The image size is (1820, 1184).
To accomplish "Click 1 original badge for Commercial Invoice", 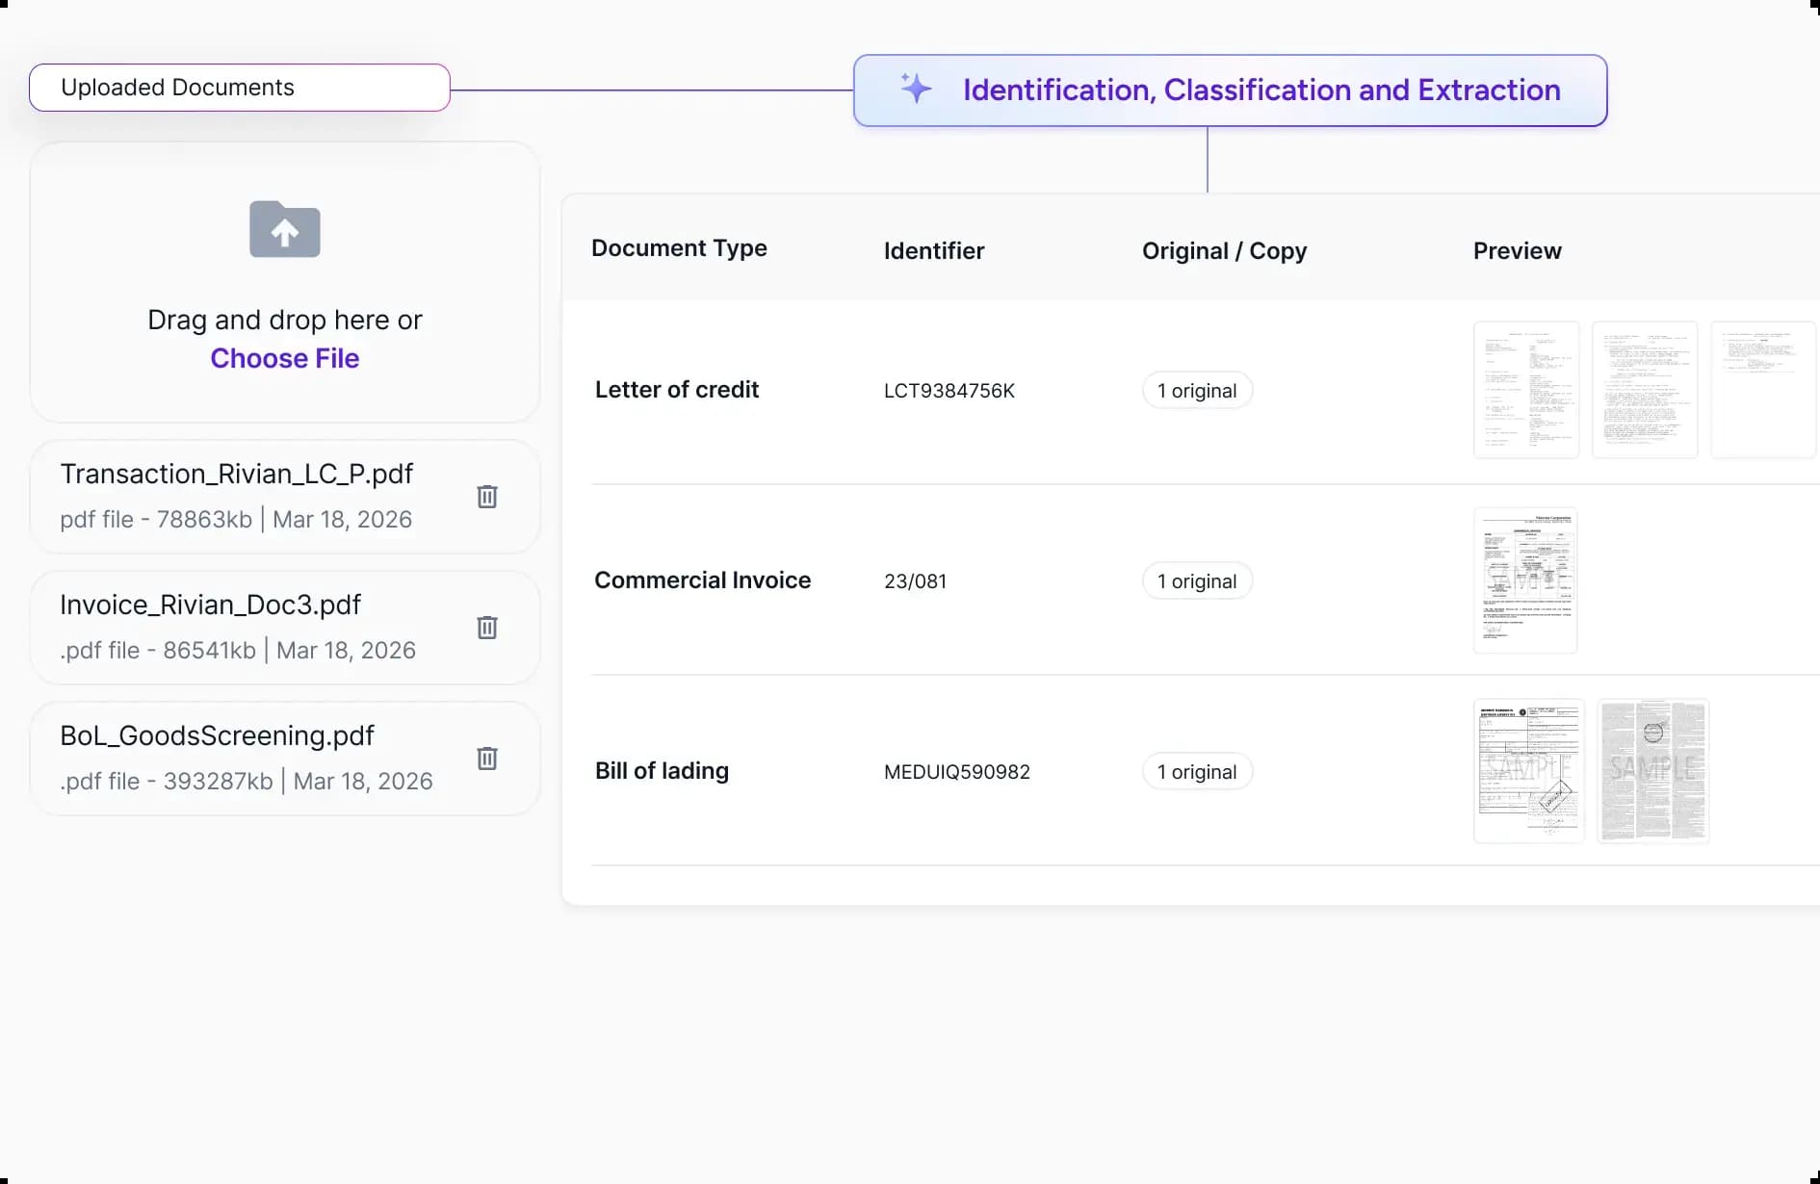I will 1197,581.
